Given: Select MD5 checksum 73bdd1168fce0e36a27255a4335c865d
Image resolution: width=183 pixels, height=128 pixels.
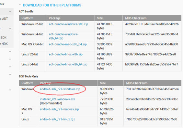Looking at the screenshot, I should click(x=152, y=34).
